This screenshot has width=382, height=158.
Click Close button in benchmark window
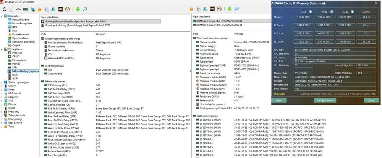[371, 100]
